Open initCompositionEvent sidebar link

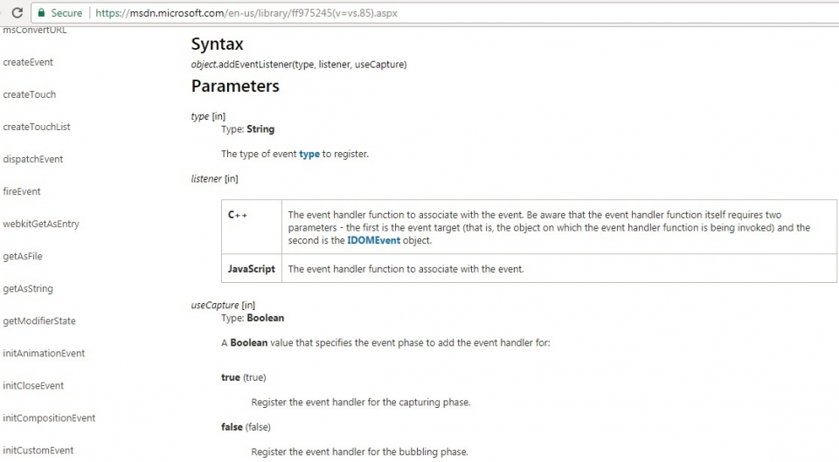pyautogui.click(x=49, y=417)
